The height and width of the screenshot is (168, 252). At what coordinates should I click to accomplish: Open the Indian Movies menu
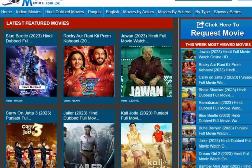(29, 12)
